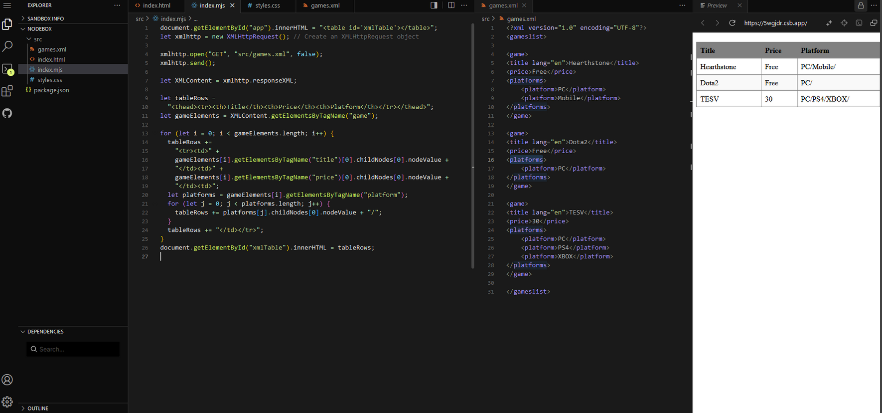Select index.mjs in file tree
Image resolution: width=882 pixels, height=413 pixels.
(x=73, y=69)
